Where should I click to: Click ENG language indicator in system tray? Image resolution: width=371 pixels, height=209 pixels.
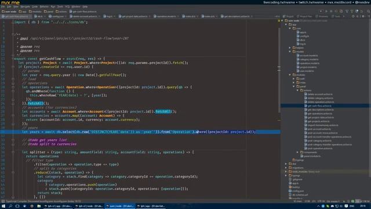coord(352,206)
